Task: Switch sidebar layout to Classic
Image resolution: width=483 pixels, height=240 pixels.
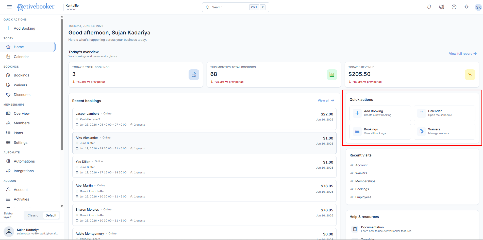Action: coord(33,215)
